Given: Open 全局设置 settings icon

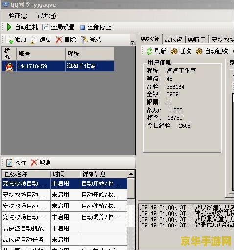Looking at the screenshot, I should (46, 27).
